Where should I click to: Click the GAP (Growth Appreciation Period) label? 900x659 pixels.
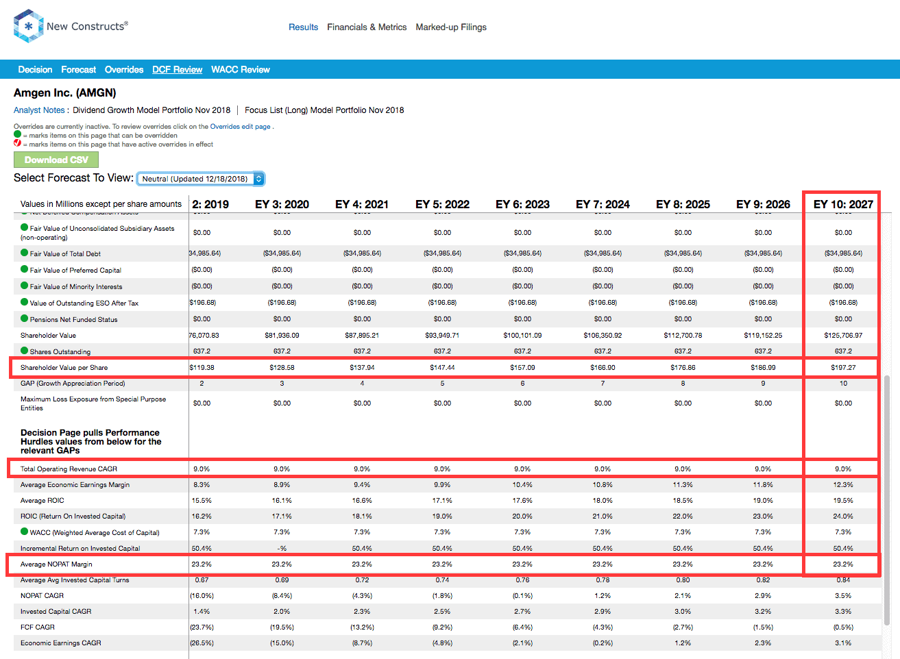(73, 384)
